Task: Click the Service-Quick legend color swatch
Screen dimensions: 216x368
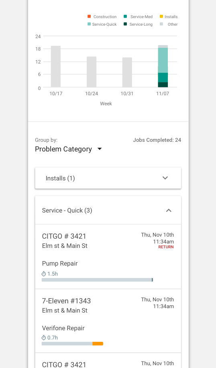Action: (x=89, y=24)
